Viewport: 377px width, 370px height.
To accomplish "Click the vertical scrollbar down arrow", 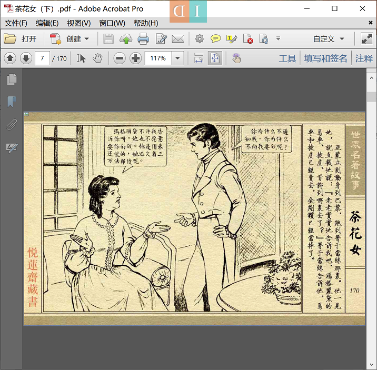I will (x=371, y=365).
